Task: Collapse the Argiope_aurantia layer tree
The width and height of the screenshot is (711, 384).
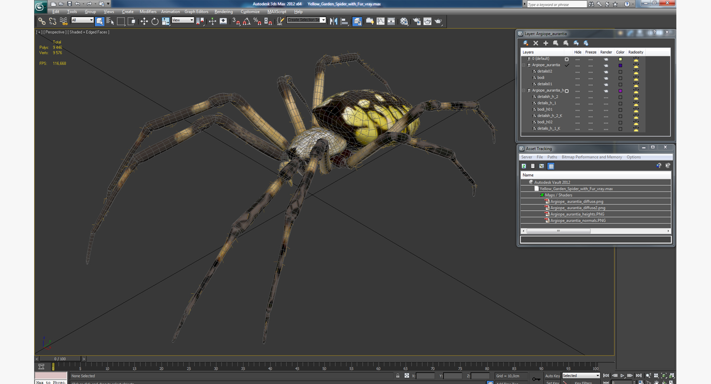Action: click(x=524, y=65)
